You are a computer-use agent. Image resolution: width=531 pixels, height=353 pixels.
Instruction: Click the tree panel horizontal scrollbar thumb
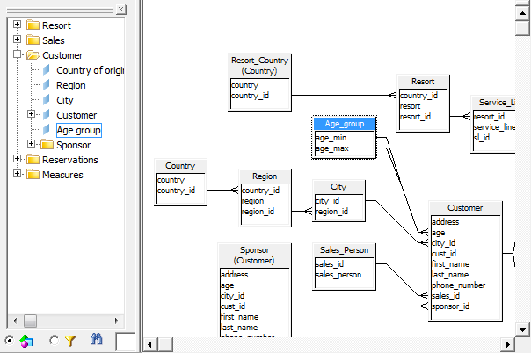point(30,321)
